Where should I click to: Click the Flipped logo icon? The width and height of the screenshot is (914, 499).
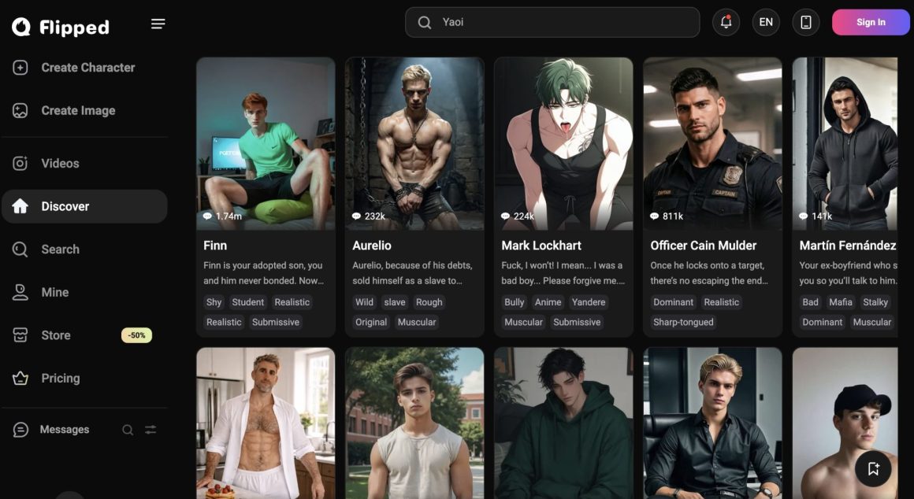tap(21, 28)
